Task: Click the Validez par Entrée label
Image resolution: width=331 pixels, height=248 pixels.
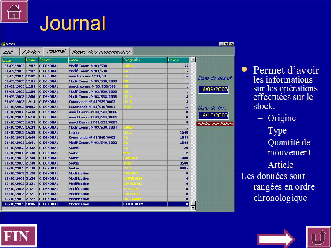Action: pyautogui.click(x=215, y=124)
